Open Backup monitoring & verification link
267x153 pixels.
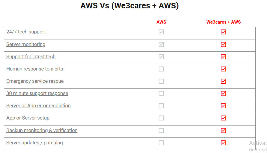point(42,130)
